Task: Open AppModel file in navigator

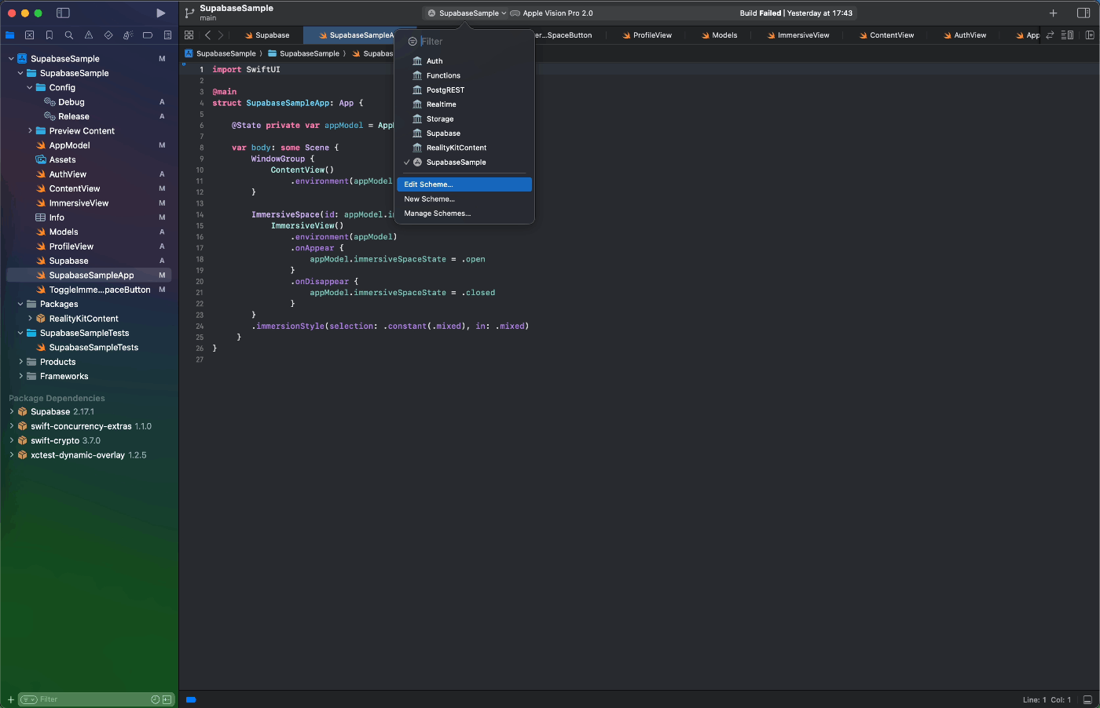Action: tap(69, 145)
